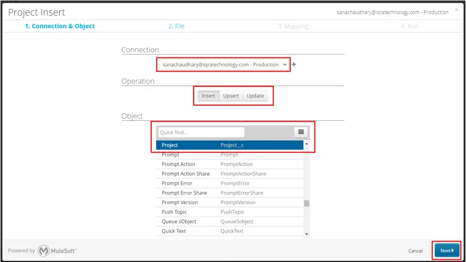Screen dimensions: 466x262
Task: Select the Prompt Action object row
Action: pyautogui.click(x=230, y=164)
